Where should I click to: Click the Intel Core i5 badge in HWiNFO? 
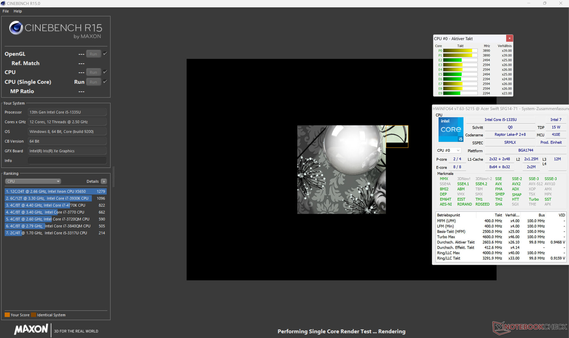point(451,130)
